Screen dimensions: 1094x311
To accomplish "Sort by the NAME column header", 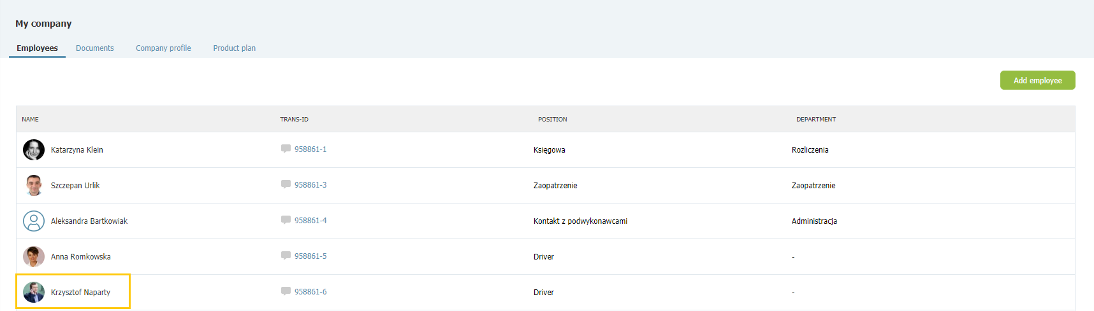I will tap(30, 120).
